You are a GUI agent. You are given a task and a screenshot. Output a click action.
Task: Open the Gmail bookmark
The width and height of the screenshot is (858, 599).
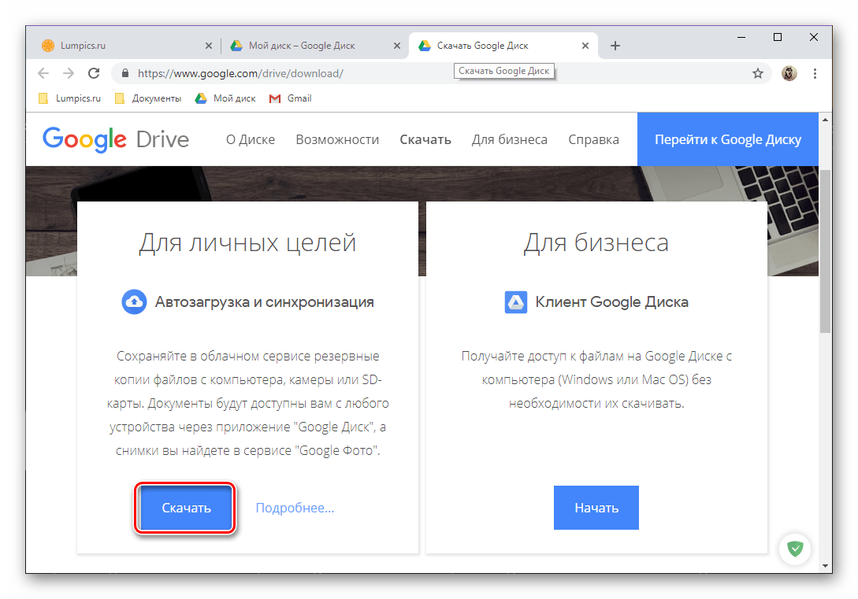[x=290, y=98]
